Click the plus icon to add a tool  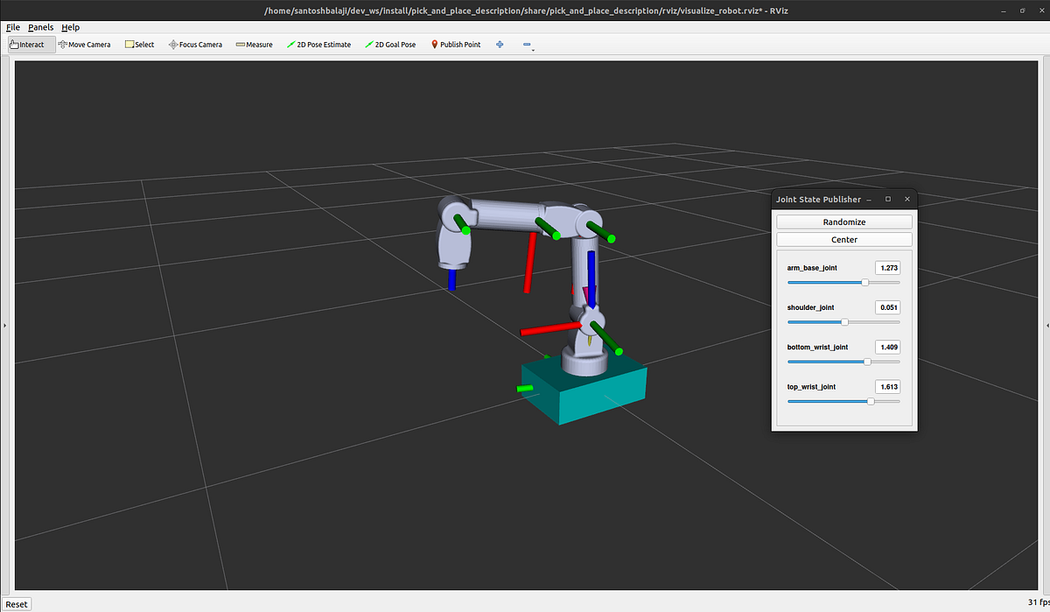tap(499, 44)
